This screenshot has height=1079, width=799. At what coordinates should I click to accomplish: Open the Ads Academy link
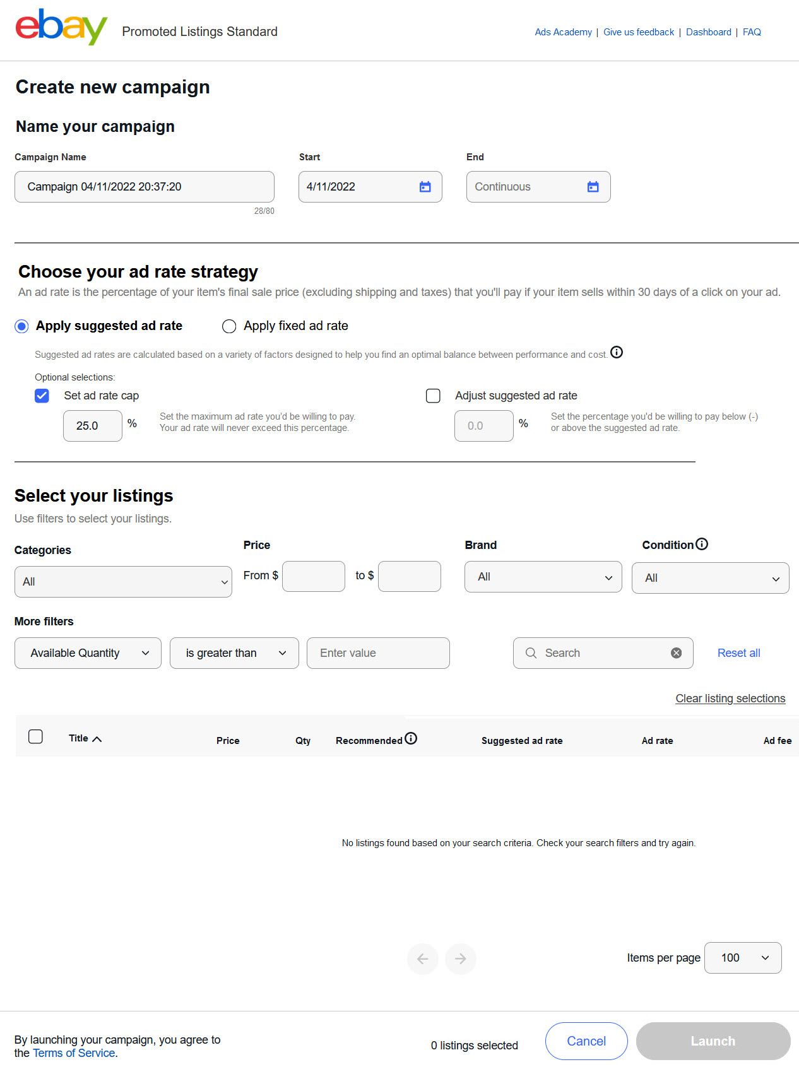click(x=563, y=32)
